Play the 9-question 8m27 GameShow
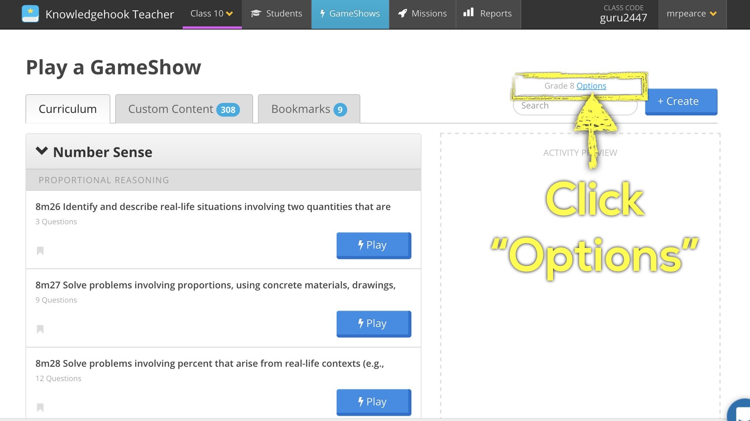The image size is (750, 421). click(x=373, y=324)
